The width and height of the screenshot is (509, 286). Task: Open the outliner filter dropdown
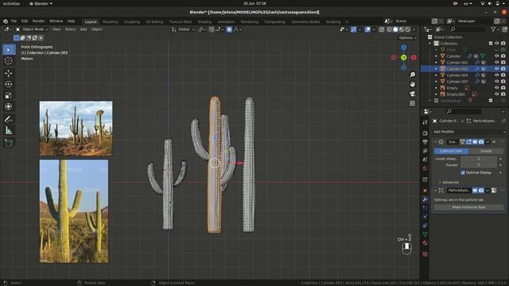tap(495, 29)
